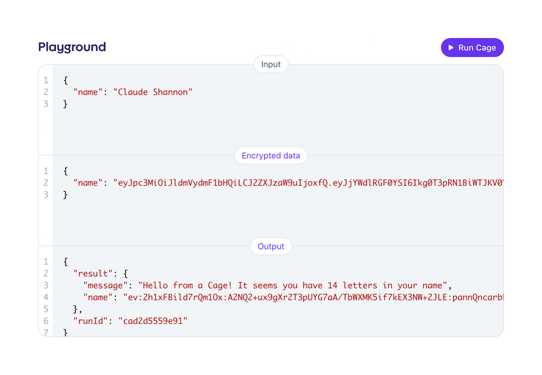This screenshot has height=375, width=542.
Task: Click the opening brace in the Input editor
Action: [x=64, y=80]
